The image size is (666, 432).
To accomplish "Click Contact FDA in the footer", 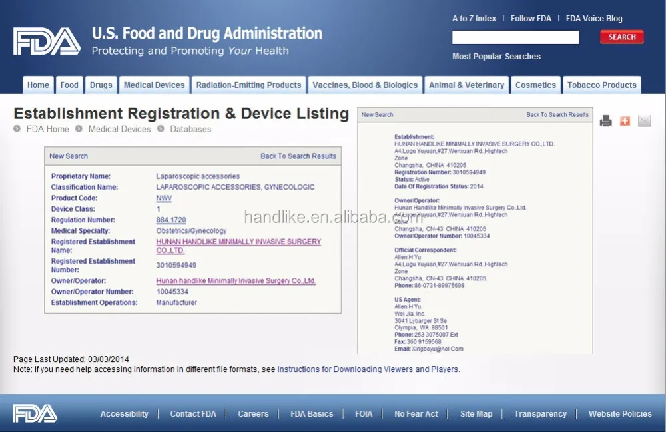I will [193, 414].
